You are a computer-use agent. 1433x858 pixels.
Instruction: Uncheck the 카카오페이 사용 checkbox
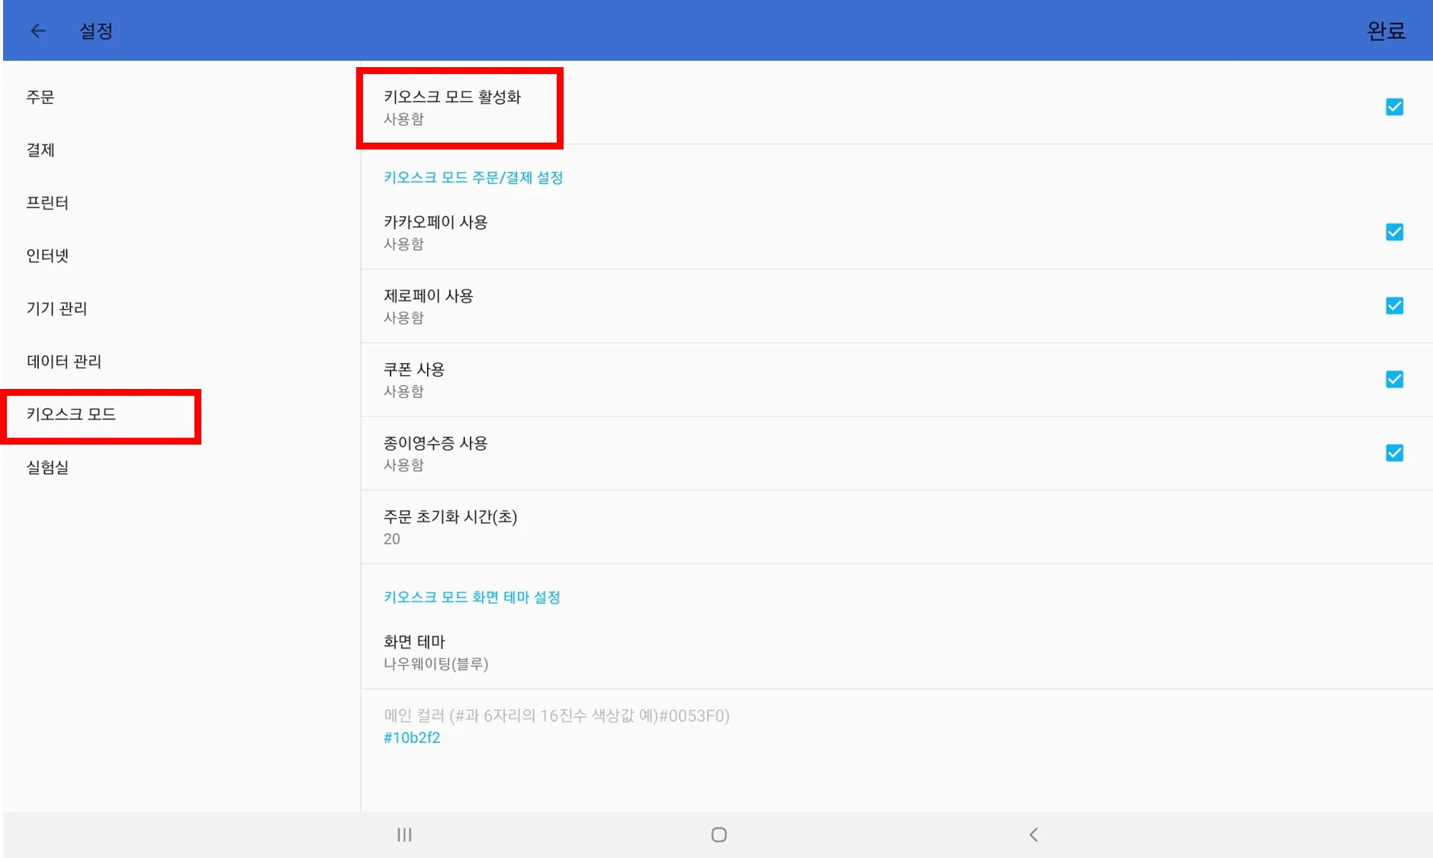(x=1394, y=232)
